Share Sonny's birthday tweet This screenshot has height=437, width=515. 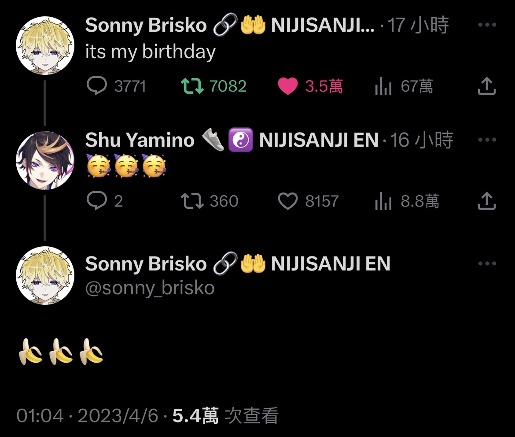click(486, 86)
